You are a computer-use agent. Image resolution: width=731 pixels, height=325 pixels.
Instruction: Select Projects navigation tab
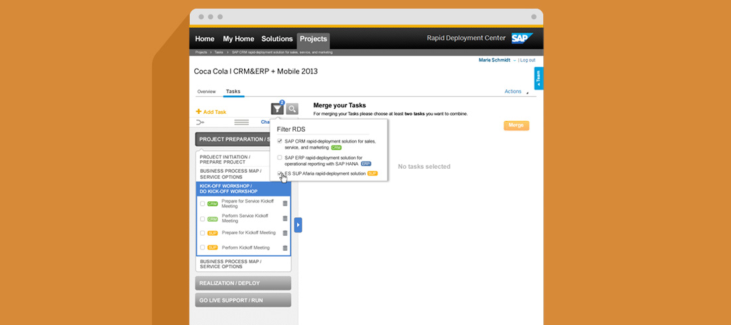tap(313, 40)
